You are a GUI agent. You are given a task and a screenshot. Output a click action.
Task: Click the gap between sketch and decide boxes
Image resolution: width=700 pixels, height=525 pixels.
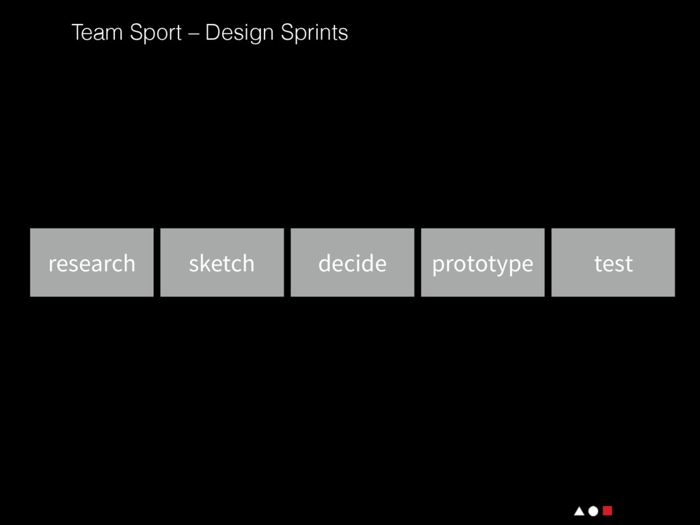[x=287, y=262]
